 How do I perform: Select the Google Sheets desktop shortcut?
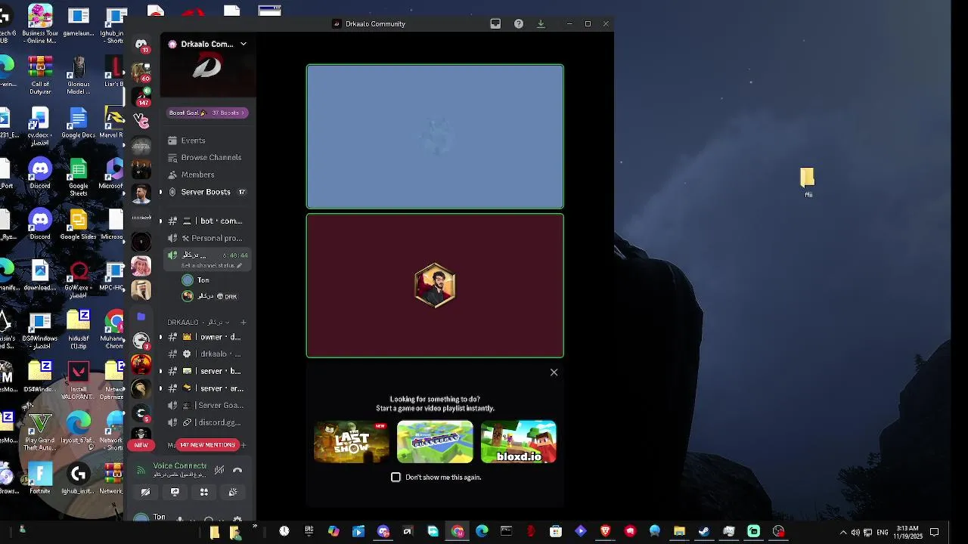pyautogui.click(x=78, y=178)
